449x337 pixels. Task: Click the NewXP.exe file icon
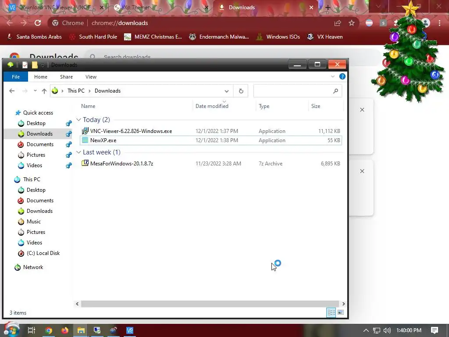click(x=85, y=140)
